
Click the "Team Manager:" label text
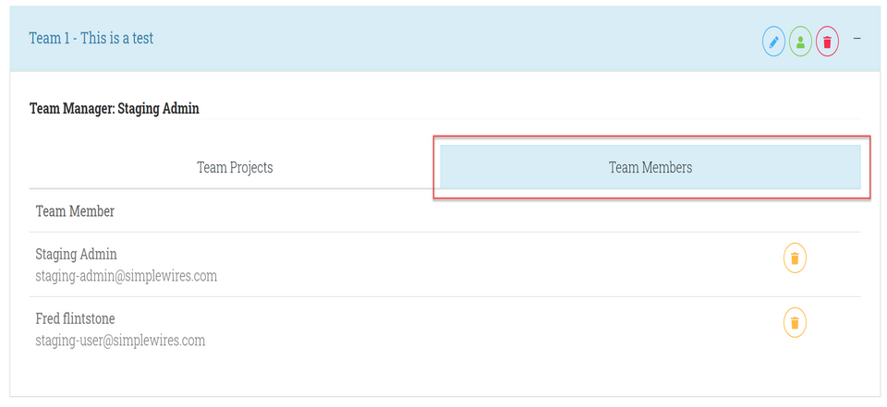coord(72,109)
